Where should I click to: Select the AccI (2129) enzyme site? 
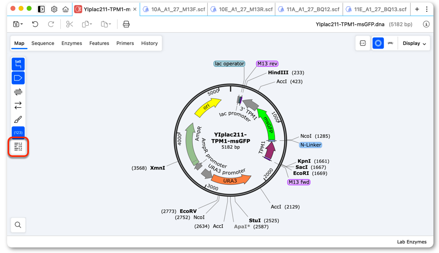point(285,207)
